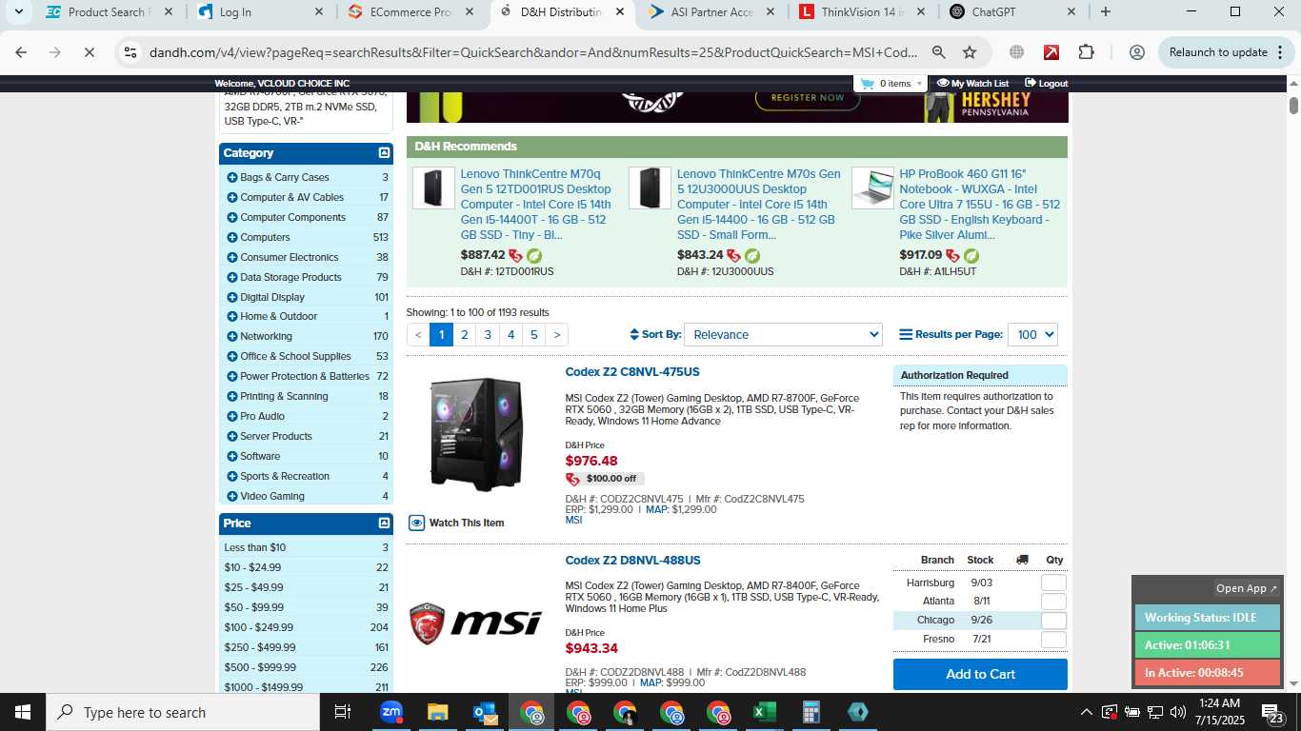Click the Fresno quantity box
Viewport: 1301px width, 731px height.
[1053, 640]
